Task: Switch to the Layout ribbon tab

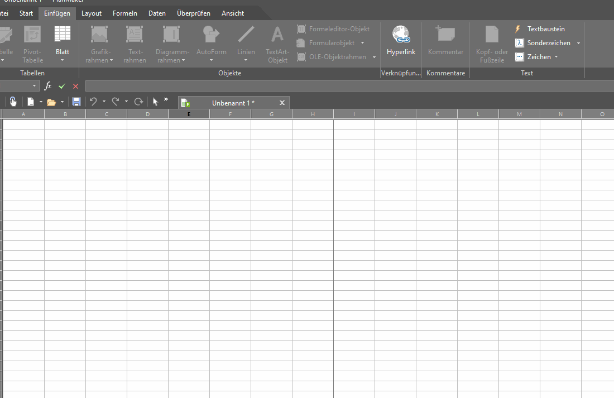Action: (91, 13)
